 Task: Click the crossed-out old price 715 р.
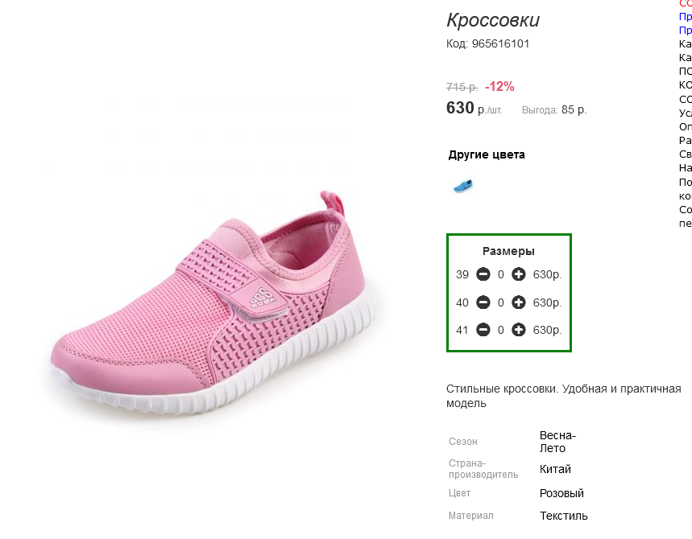(x=462, y=87)
